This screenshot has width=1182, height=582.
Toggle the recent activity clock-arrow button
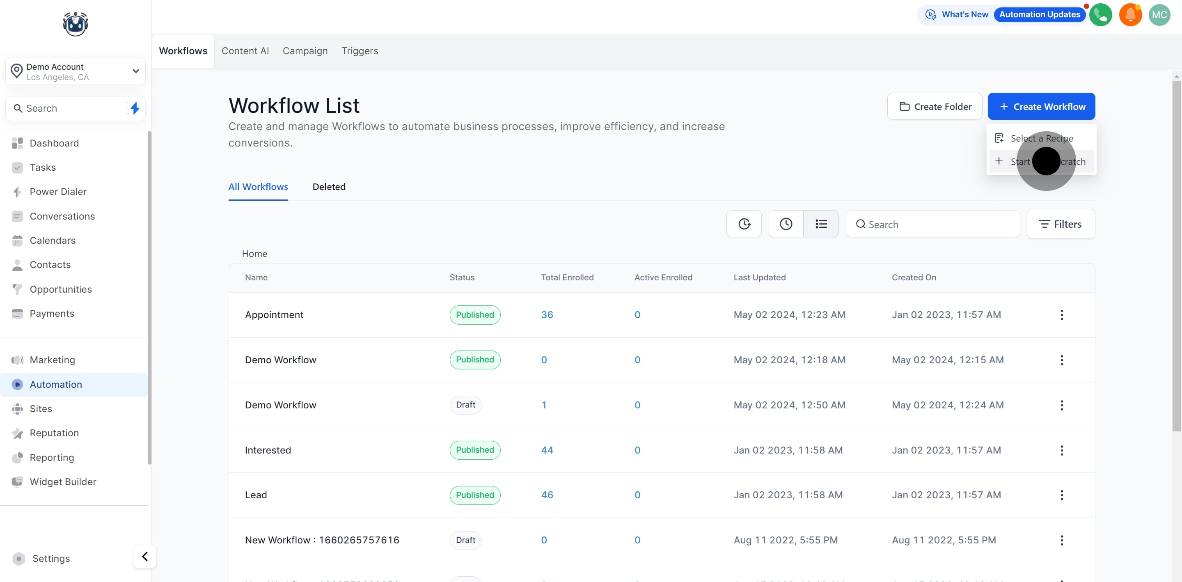(x=744, y=224)
